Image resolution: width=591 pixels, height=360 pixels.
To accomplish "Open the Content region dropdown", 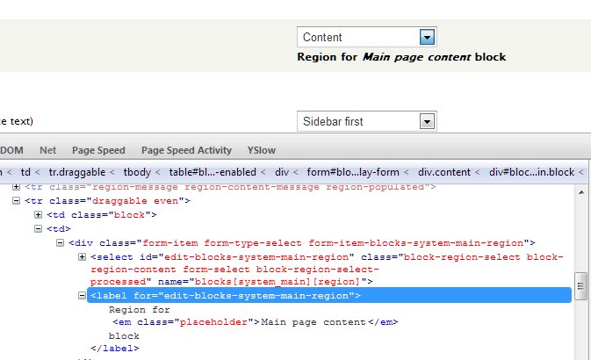I will point(367,37).
